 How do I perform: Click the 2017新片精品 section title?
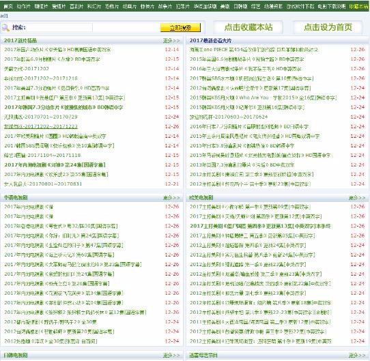[x=20, y=40]
